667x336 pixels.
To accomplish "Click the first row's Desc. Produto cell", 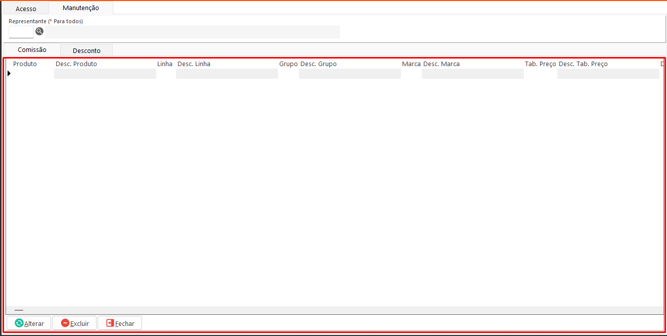I will (x=105, y=74).
